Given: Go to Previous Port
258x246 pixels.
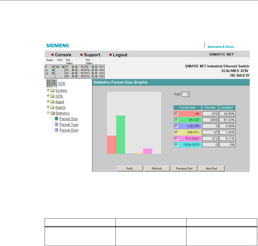Looking at the screenshot, I should (184, 168).
